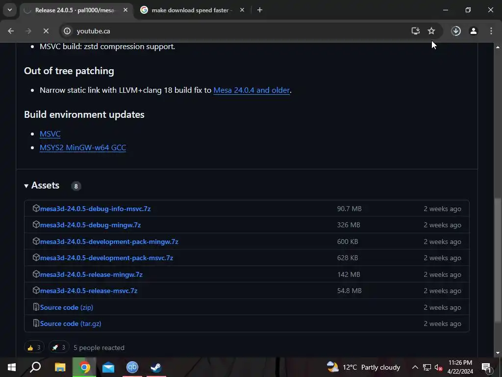Download mesa3d-24.0.5-debug-info-msvc.7z
The image size is (502, 377).
click(x=96, y=209)
